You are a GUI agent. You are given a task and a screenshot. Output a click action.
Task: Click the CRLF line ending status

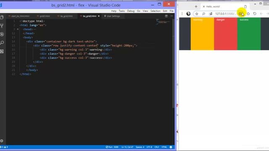[157, 147]
